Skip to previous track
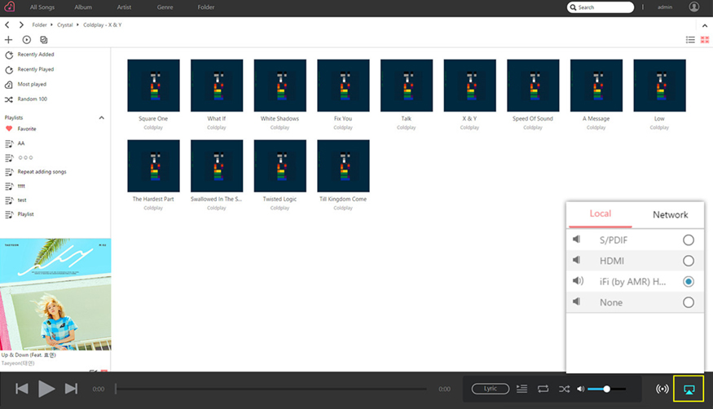Screen dimensions: 713x409 tap(22, 389)
